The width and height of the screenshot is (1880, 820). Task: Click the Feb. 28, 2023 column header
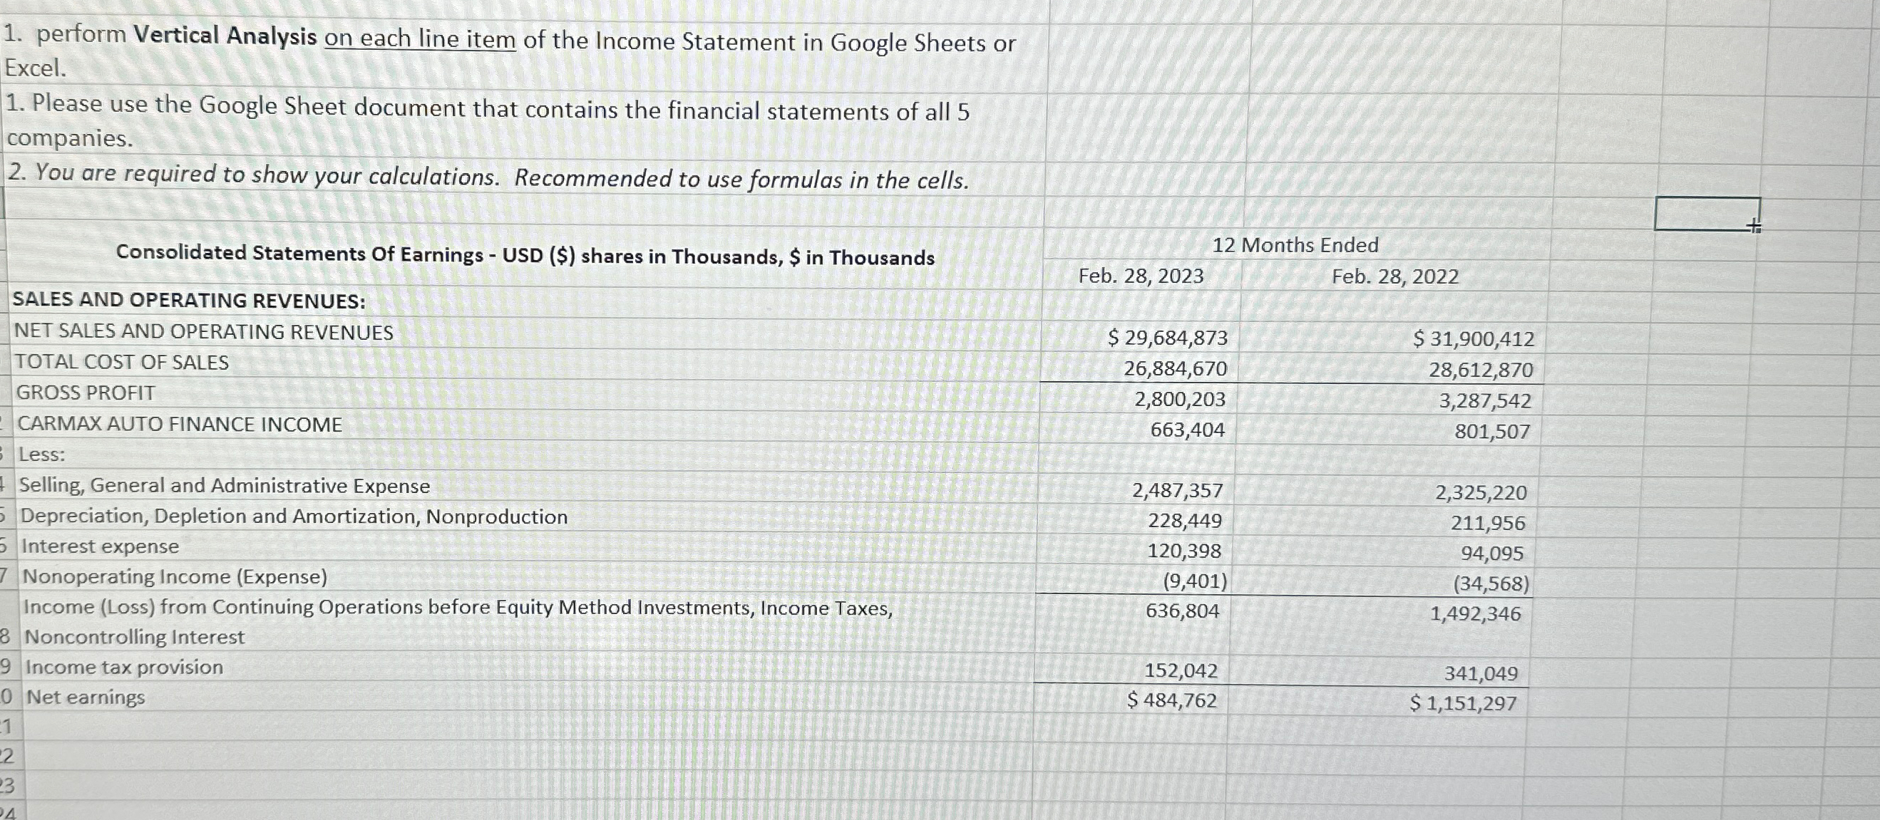(1141, 276)
